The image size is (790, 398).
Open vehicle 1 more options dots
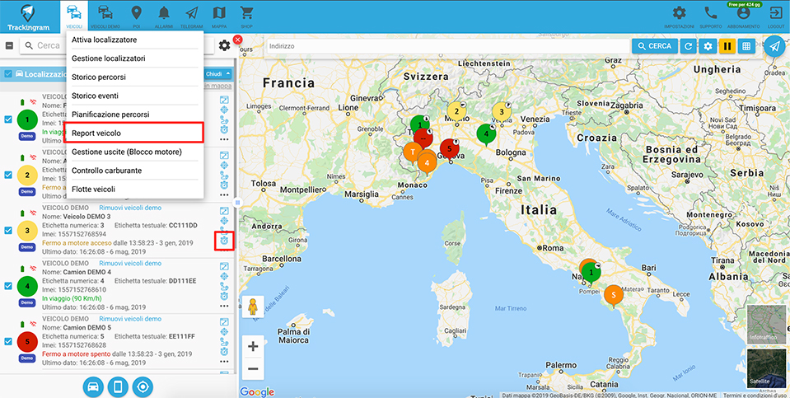click(x=224, y=139)
